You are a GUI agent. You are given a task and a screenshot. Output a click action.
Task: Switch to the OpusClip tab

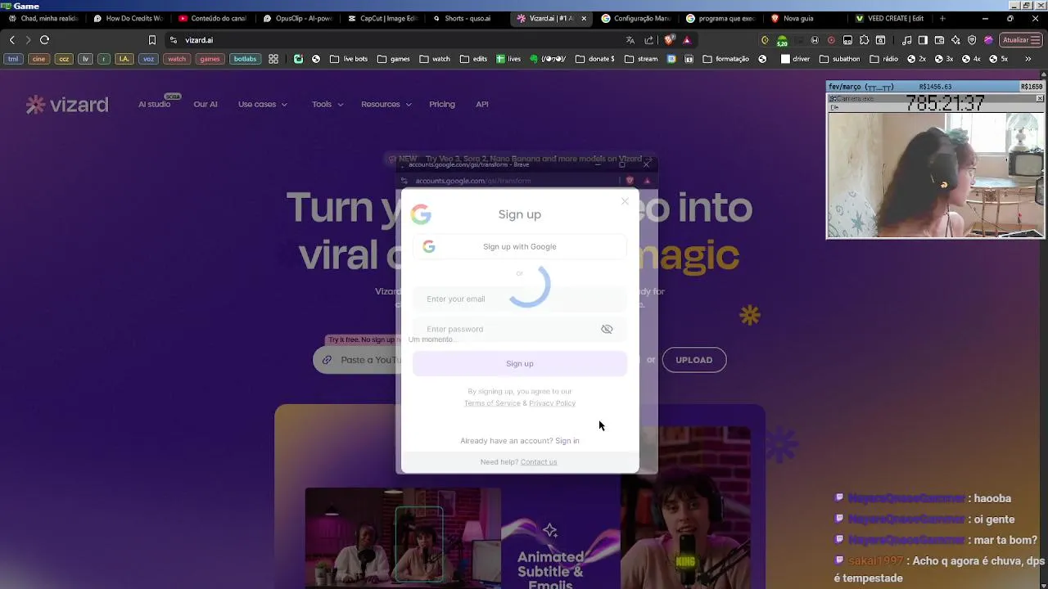click(x=299, y=18)
